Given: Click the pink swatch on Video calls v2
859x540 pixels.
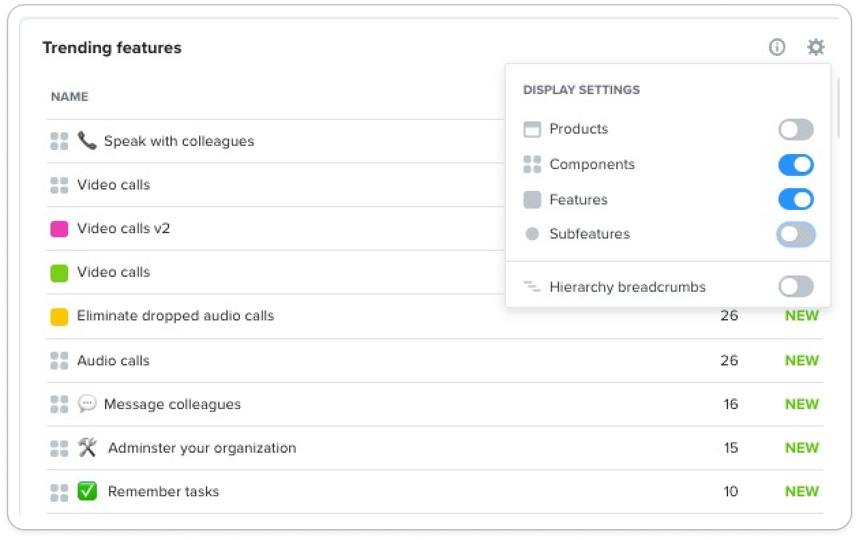Looking at the screenshot, I should point(59,229).
